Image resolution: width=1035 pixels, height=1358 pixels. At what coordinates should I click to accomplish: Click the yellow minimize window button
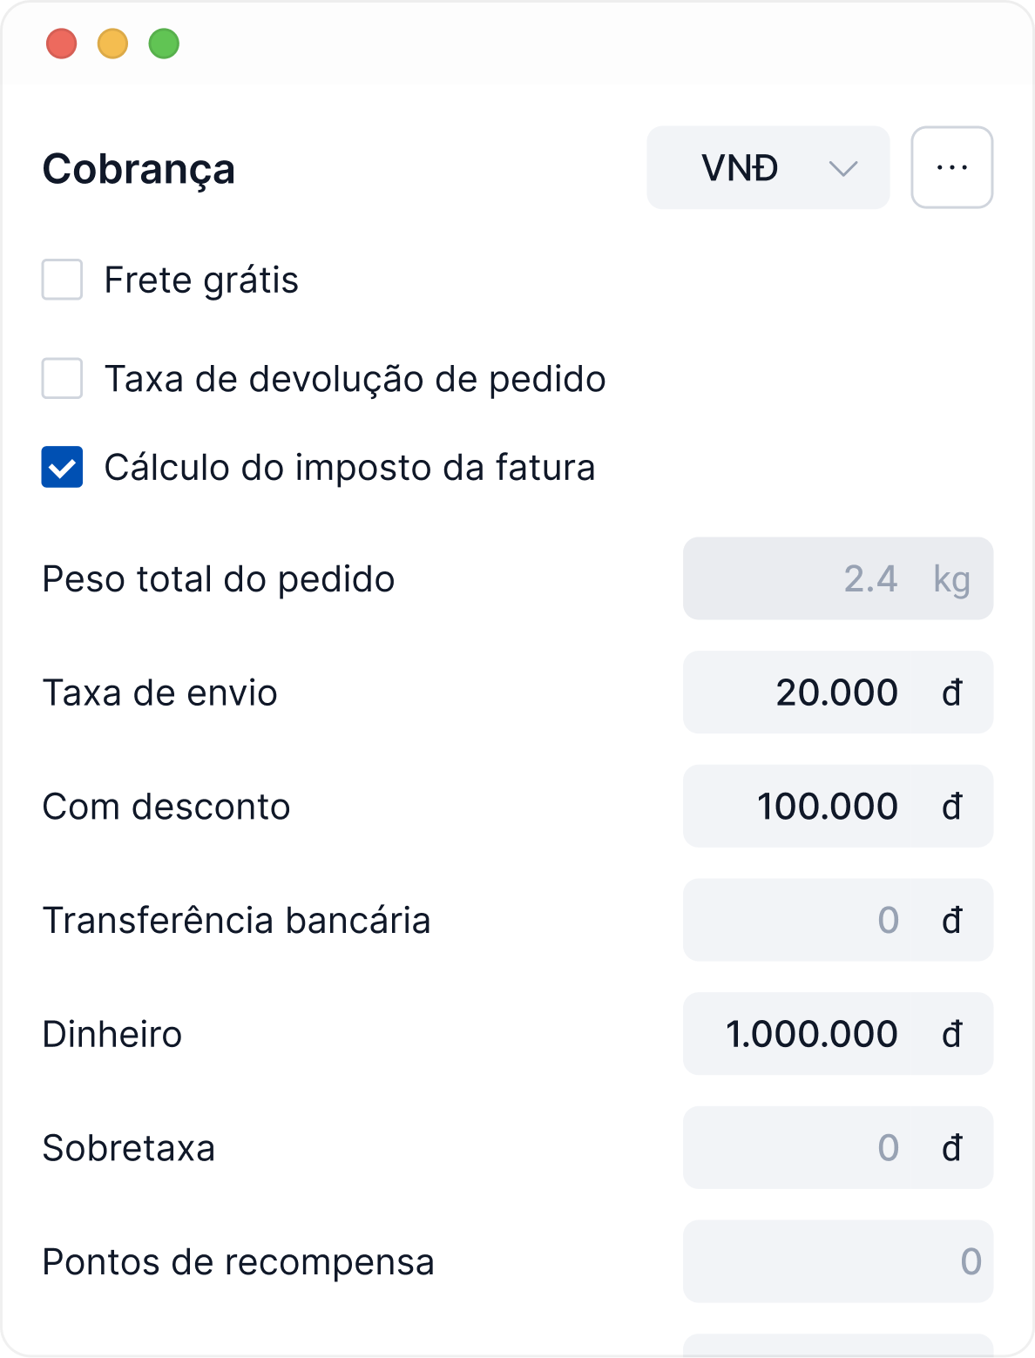[x=113, y=44]
